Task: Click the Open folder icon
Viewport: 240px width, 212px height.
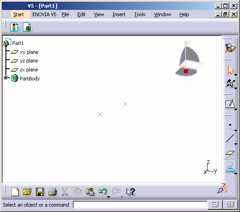Action: click(27, 192)
